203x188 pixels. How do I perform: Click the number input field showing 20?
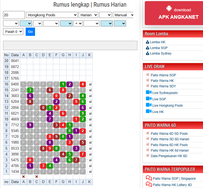[x=14, y=15]
